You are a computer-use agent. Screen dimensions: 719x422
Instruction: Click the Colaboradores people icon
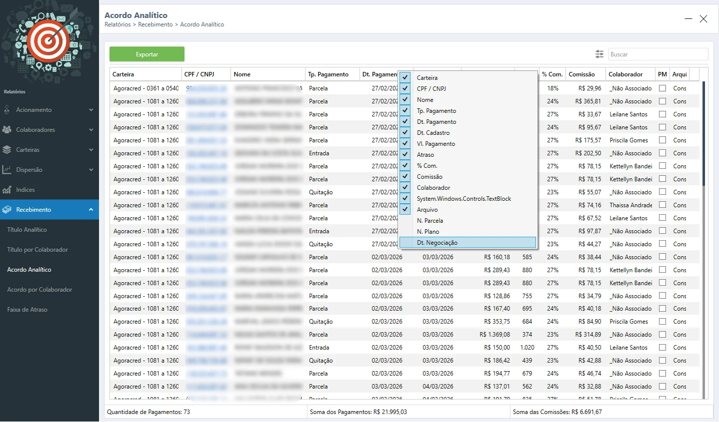(7, 130)
